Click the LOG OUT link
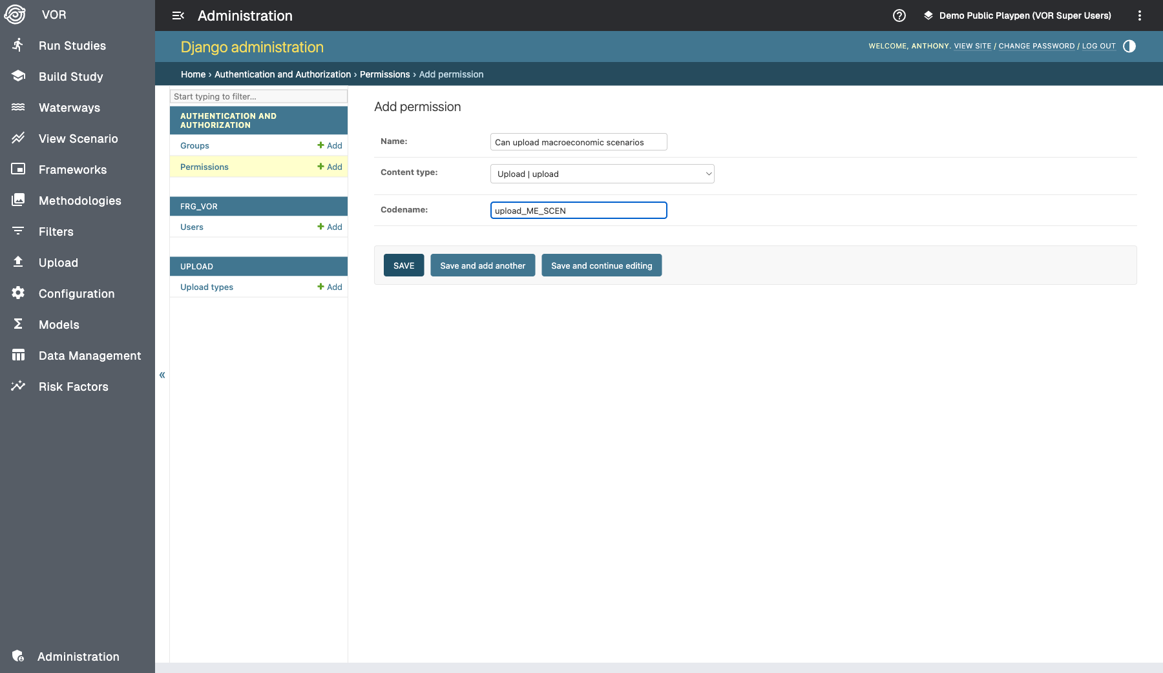 tap(1098, 46)
